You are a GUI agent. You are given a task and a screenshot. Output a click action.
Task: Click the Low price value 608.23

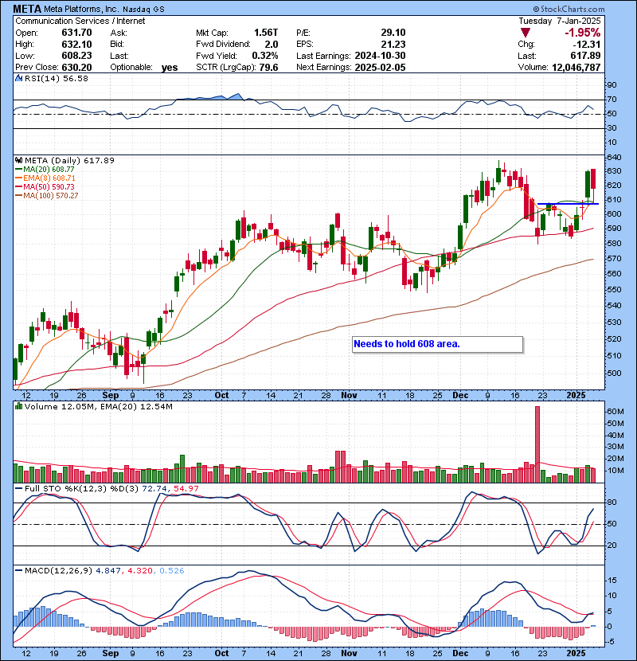(x=76, y=56)
